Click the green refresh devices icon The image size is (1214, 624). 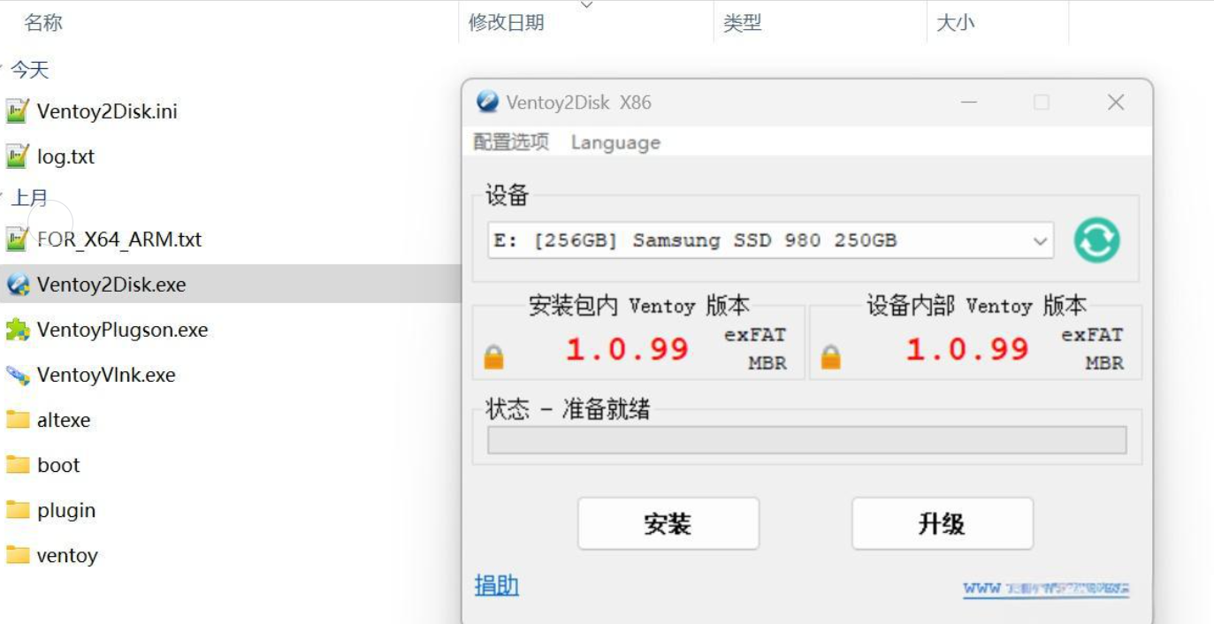pos(1096,240)
